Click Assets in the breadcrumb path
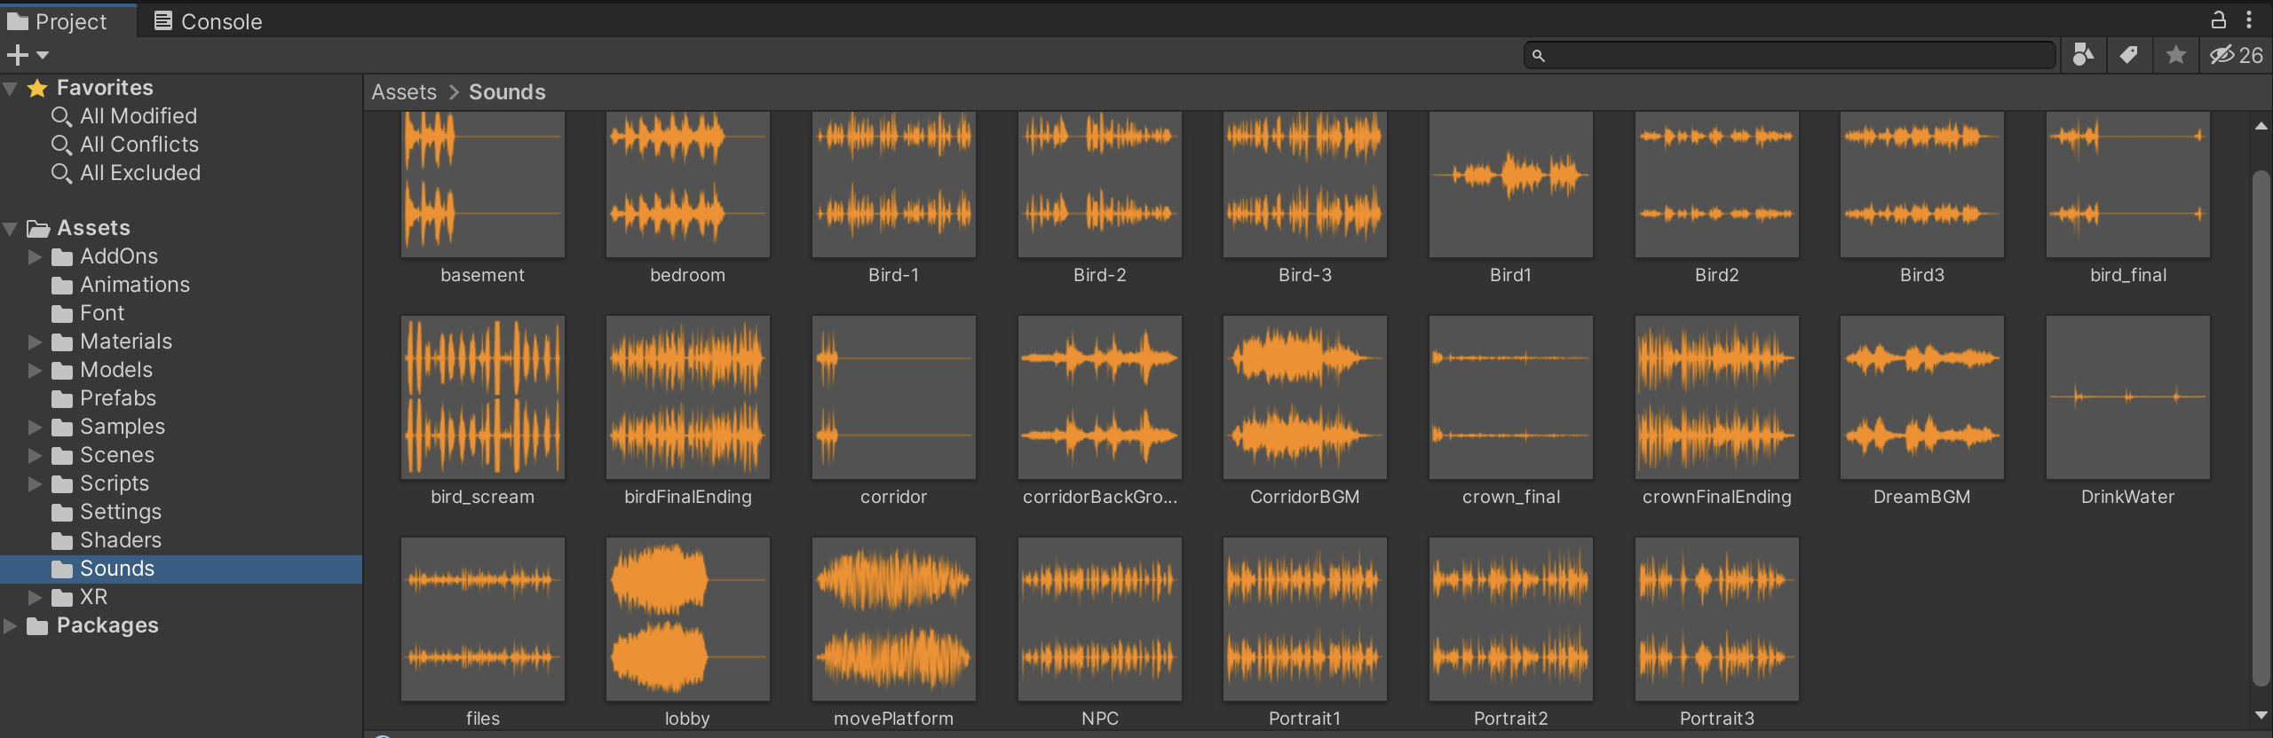2273x738 pixels. 404,92
